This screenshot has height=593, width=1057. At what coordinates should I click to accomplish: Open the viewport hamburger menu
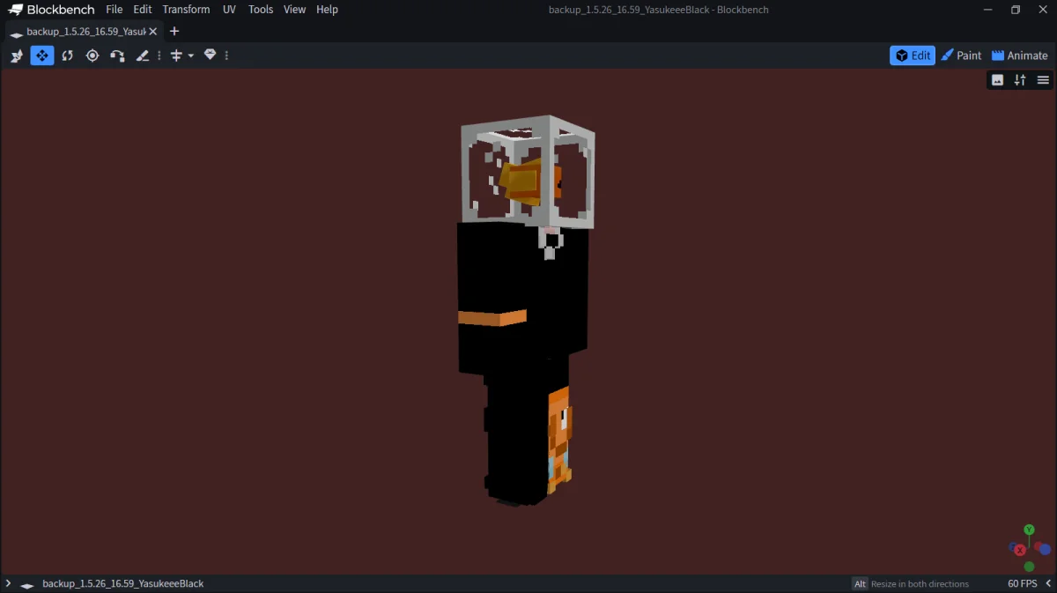(x=1043, y=80)
